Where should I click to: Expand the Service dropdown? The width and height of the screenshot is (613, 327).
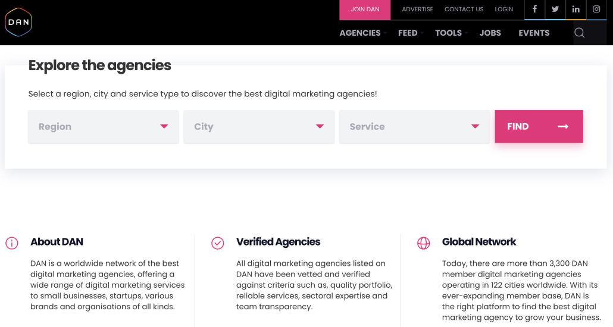[414, 127]
